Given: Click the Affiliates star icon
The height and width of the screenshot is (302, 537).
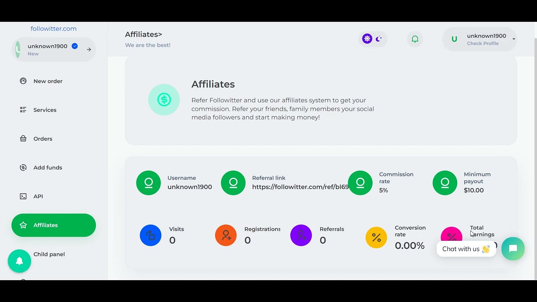Looking at the screenshot, I should pos(23,225).
